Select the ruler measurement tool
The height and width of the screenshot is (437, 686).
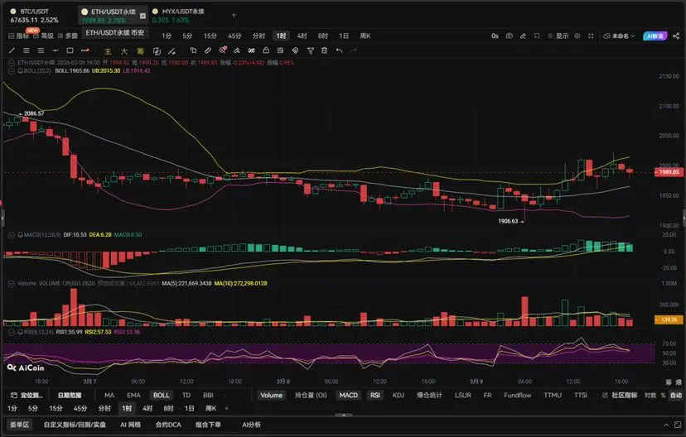[x=208, y=50]
